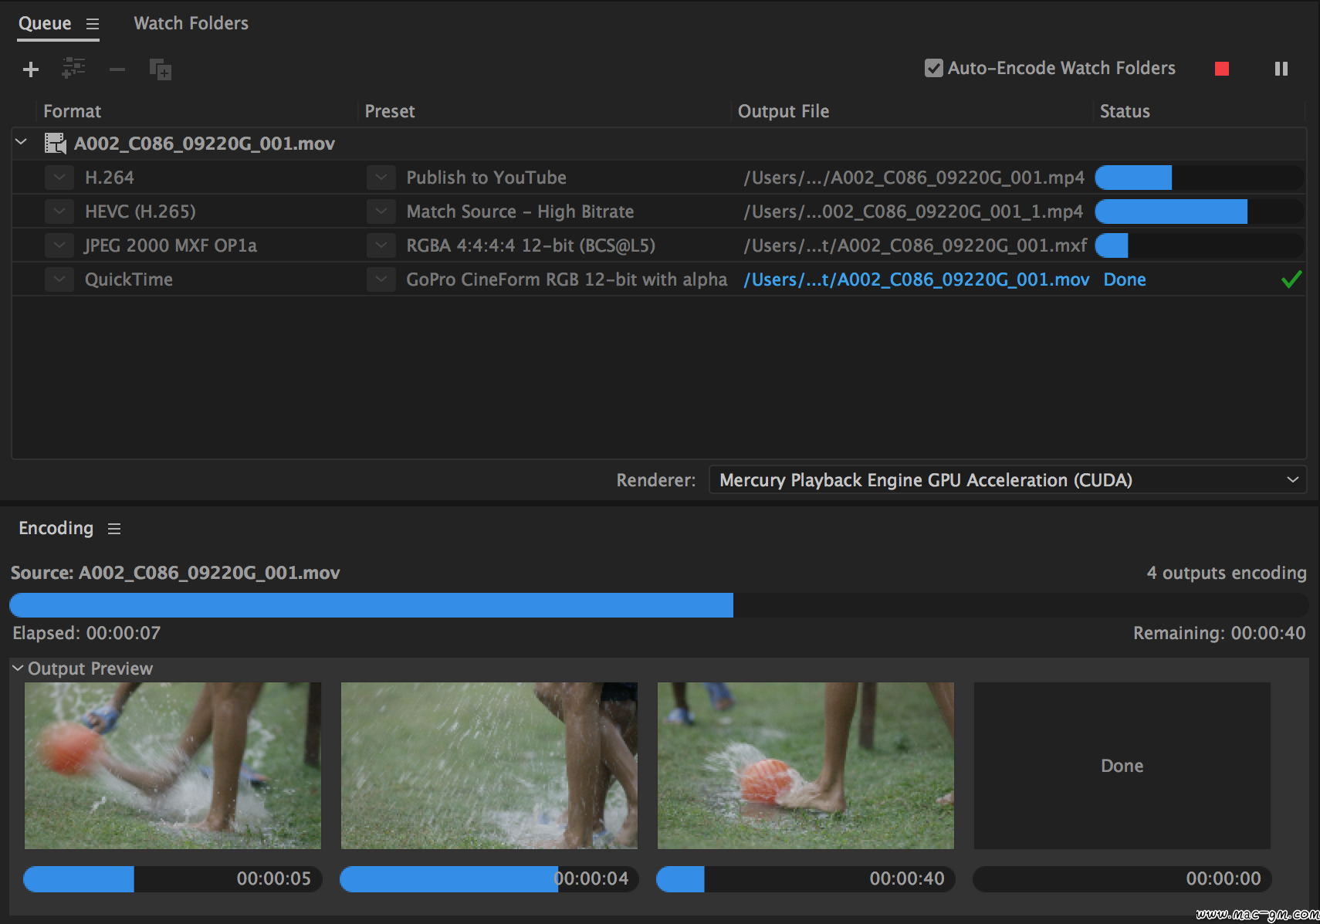The height and width of the screenshot is (924, 1320).
Task: Click the Format column header
Action: point(73,111)
